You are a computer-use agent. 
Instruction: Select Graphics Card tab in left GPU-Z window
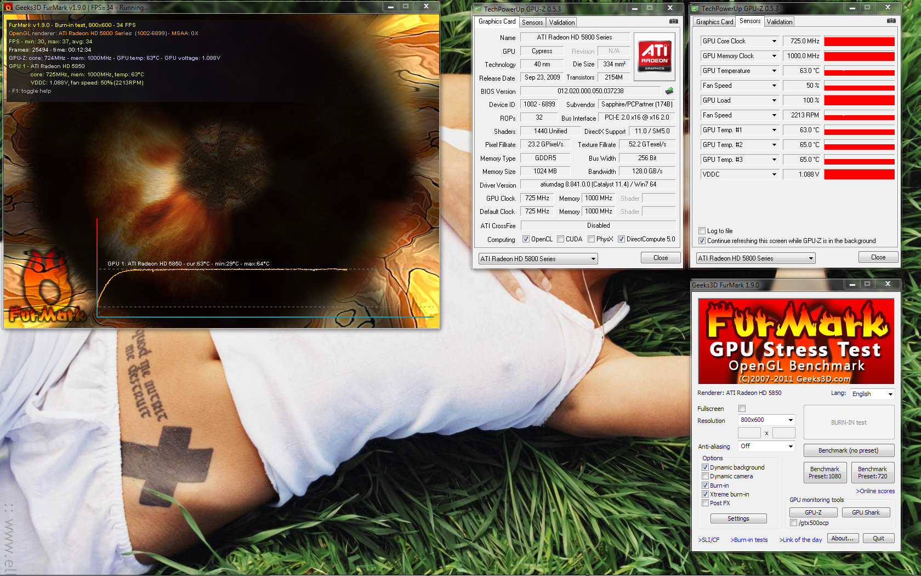click(x=497, y=21)
